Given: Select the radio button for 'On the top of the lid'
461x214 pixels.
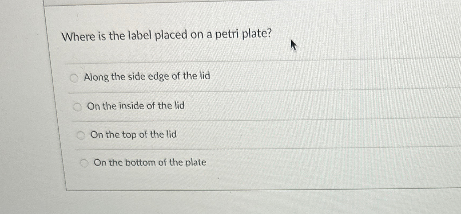Looking at the screenshot, I should coord(81,135).
